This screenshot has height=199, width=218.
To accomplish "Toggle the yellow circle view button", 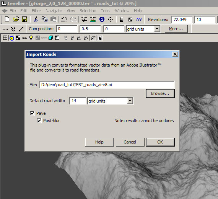I will tap(12, 38).
